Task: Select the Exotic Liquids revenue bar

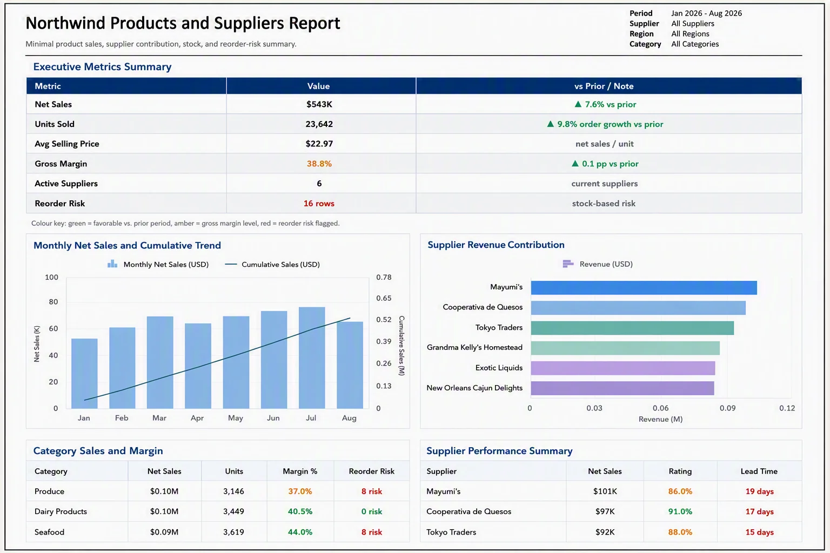Action: tap(623, 368)
